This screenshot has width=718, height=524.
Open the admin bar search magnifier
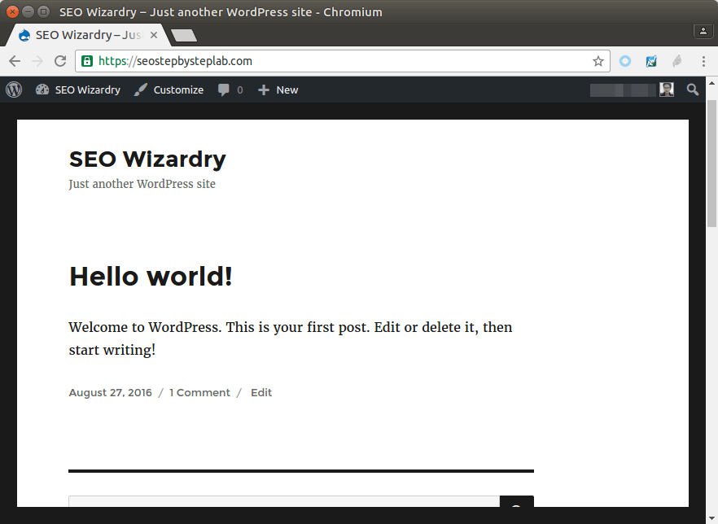pyautogui.click(x=693, y=90)
